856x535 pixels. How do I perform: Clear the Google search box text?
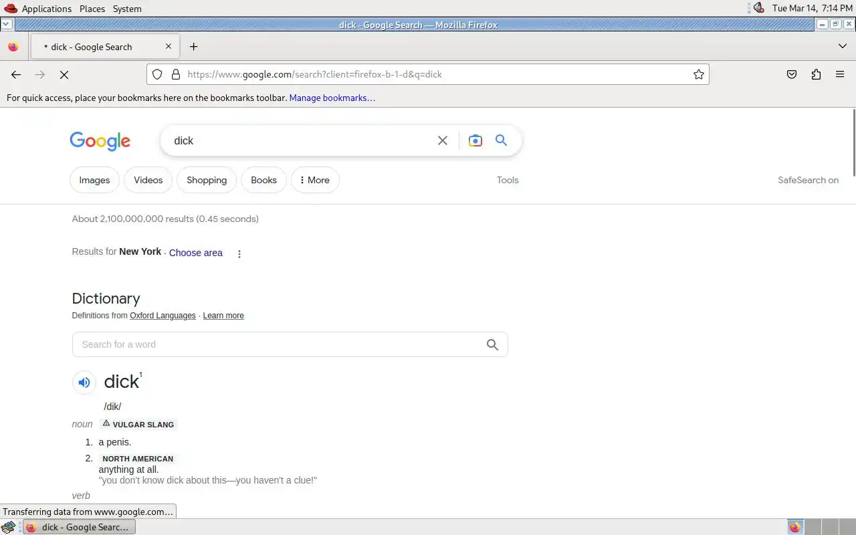(443, 140)
